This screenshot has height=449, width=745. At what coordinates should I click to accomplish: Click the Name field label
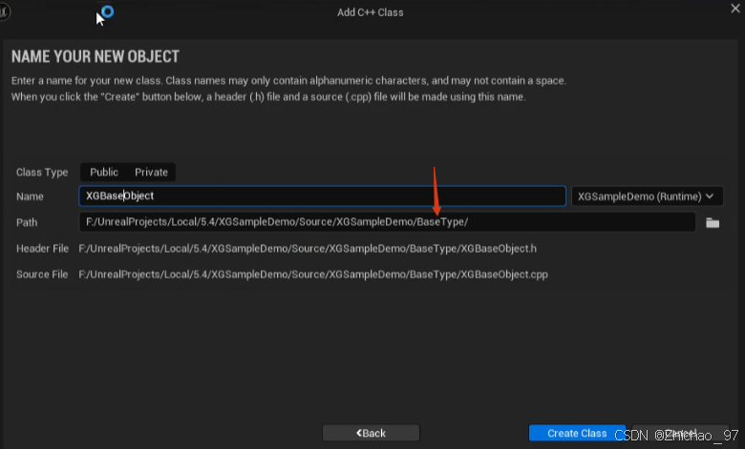31,196
